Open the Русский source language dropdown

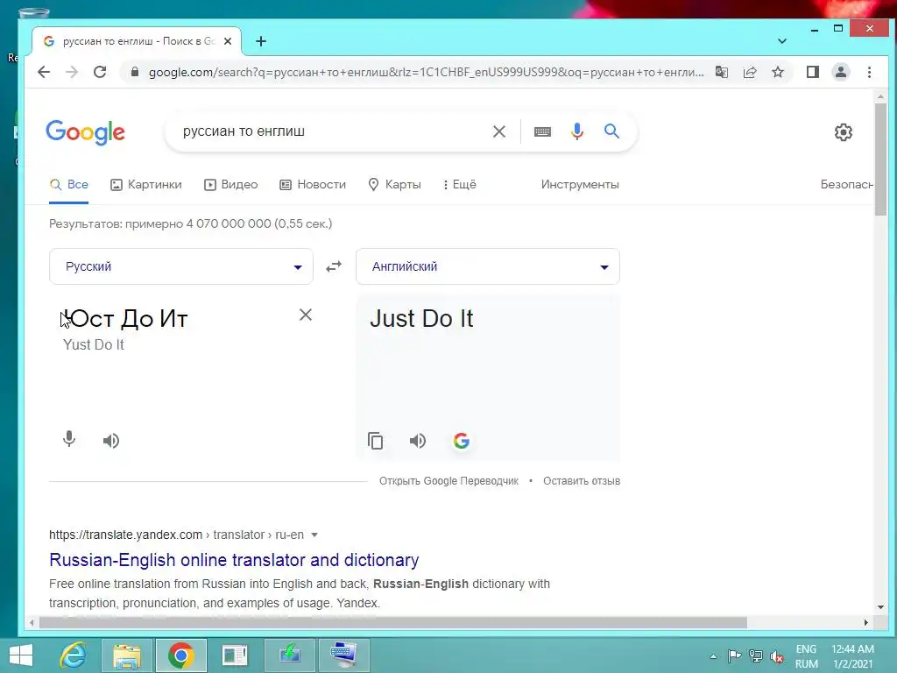tap(180, 266)
